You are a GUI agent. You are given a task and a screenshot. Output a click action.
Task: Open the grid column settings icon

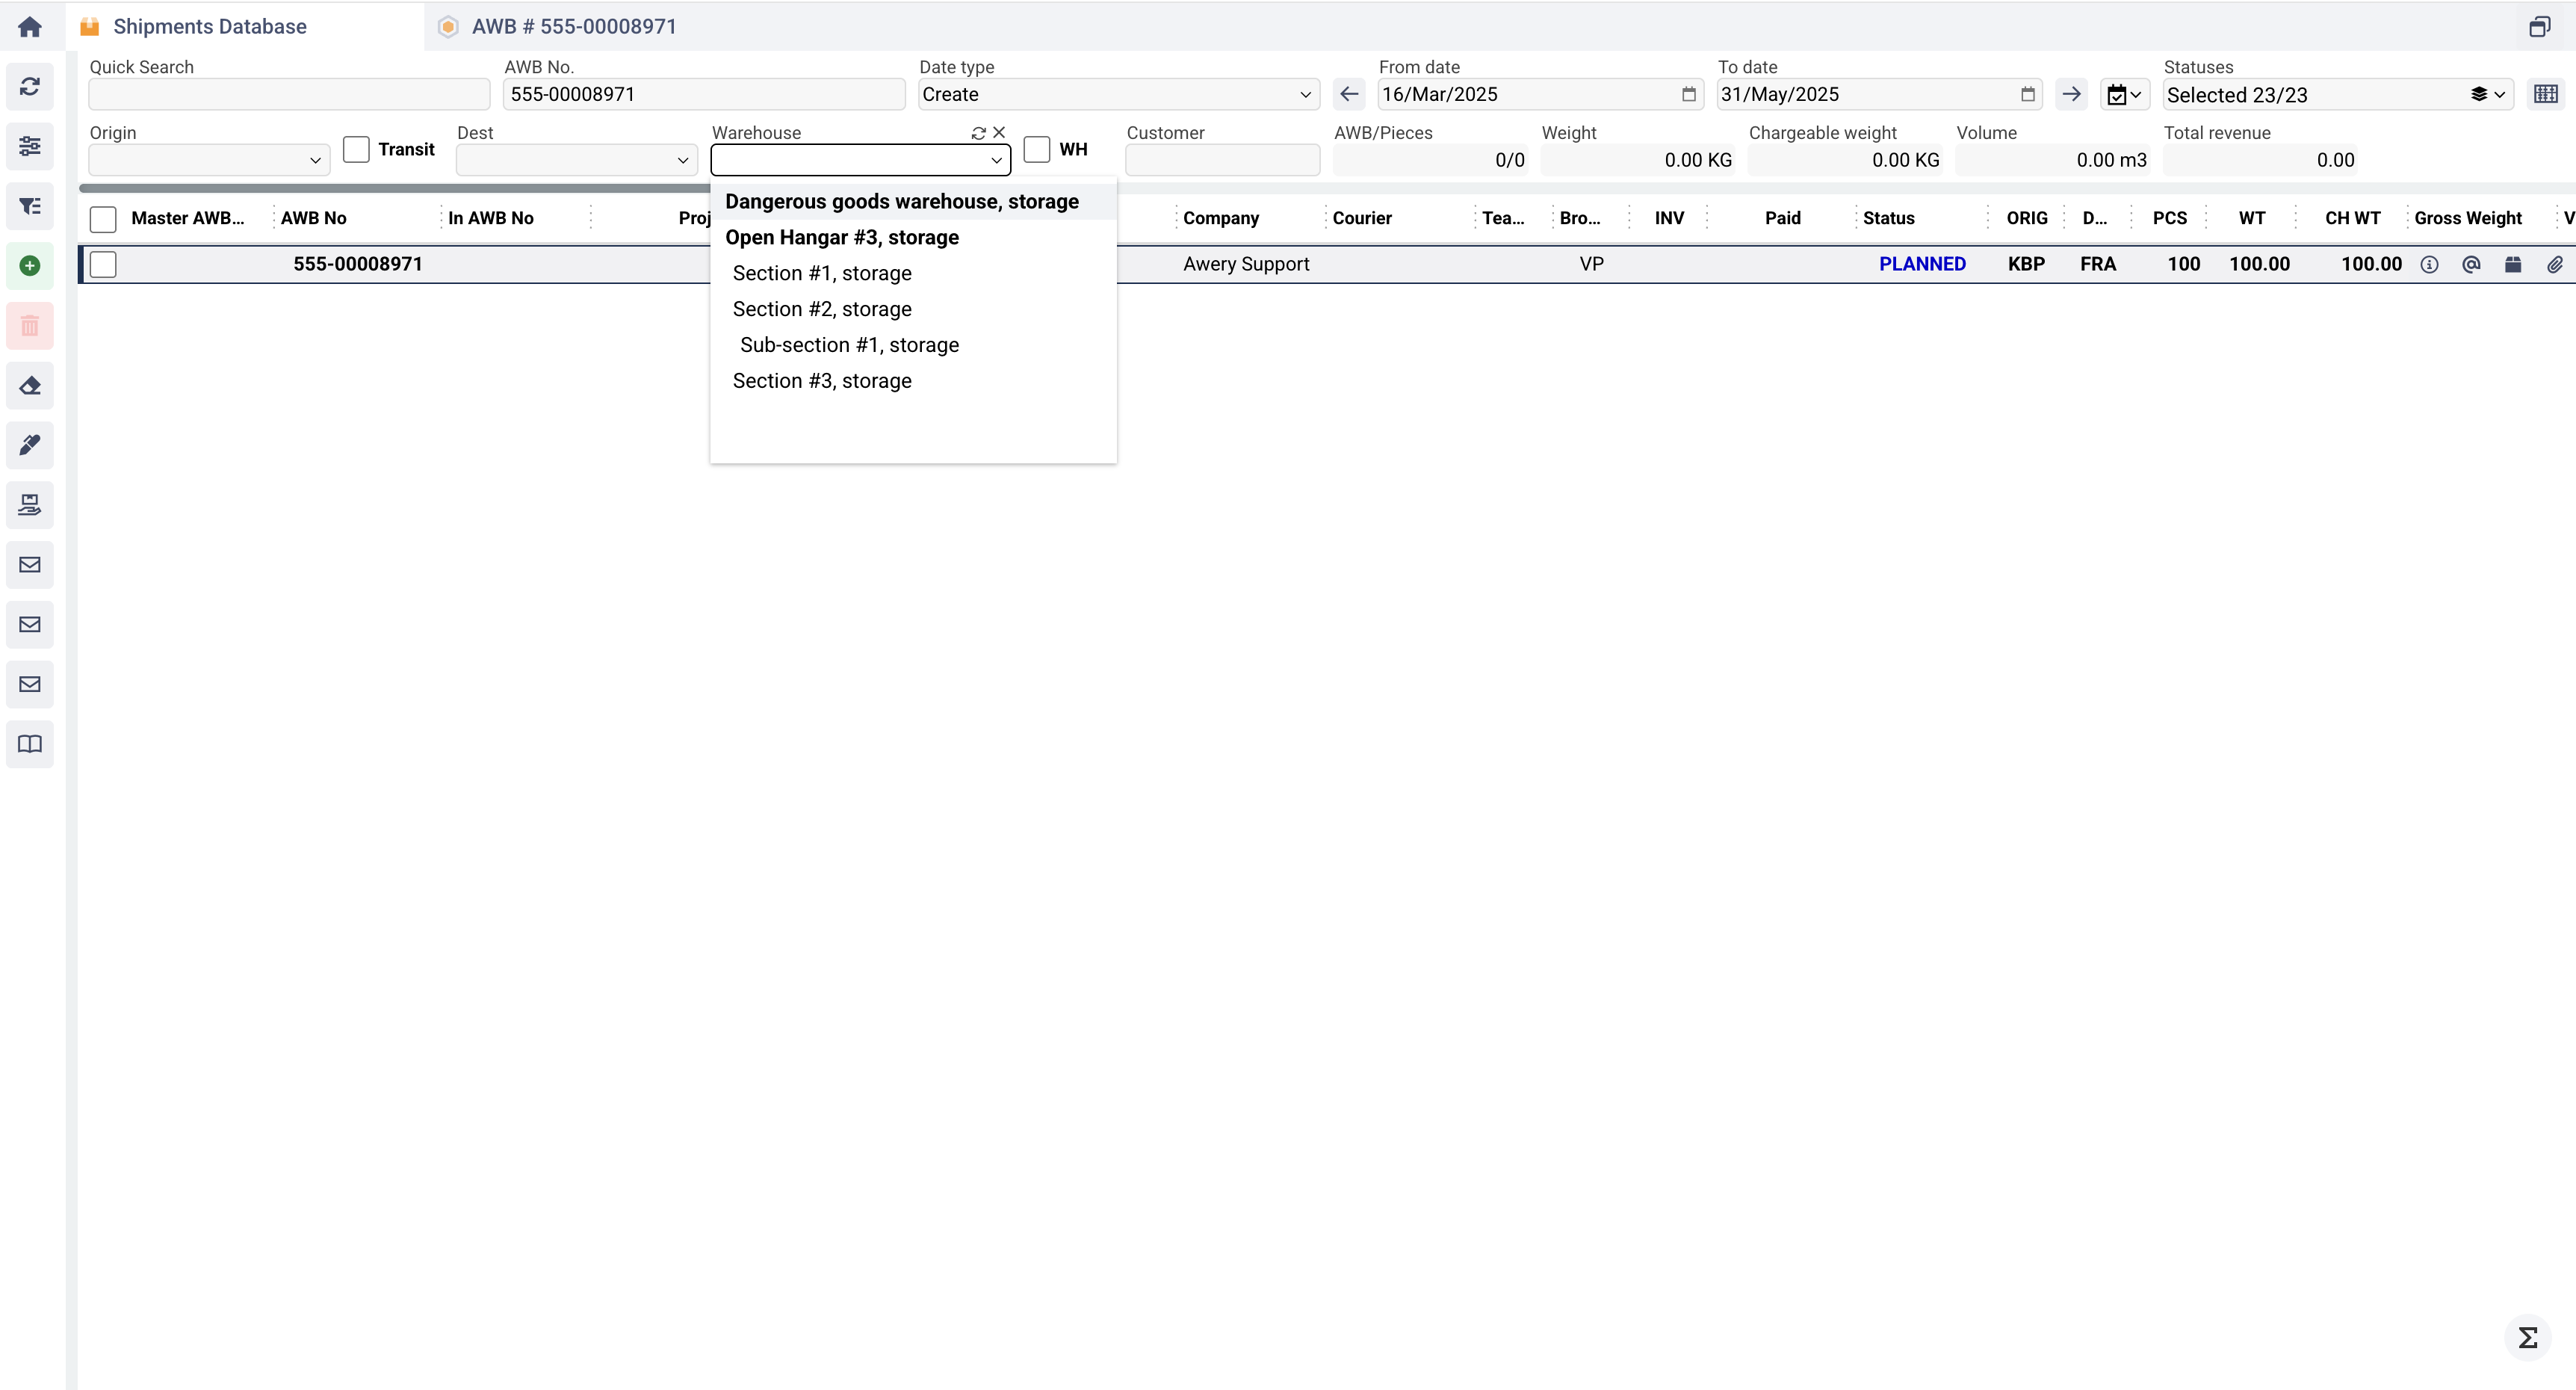2546,94
